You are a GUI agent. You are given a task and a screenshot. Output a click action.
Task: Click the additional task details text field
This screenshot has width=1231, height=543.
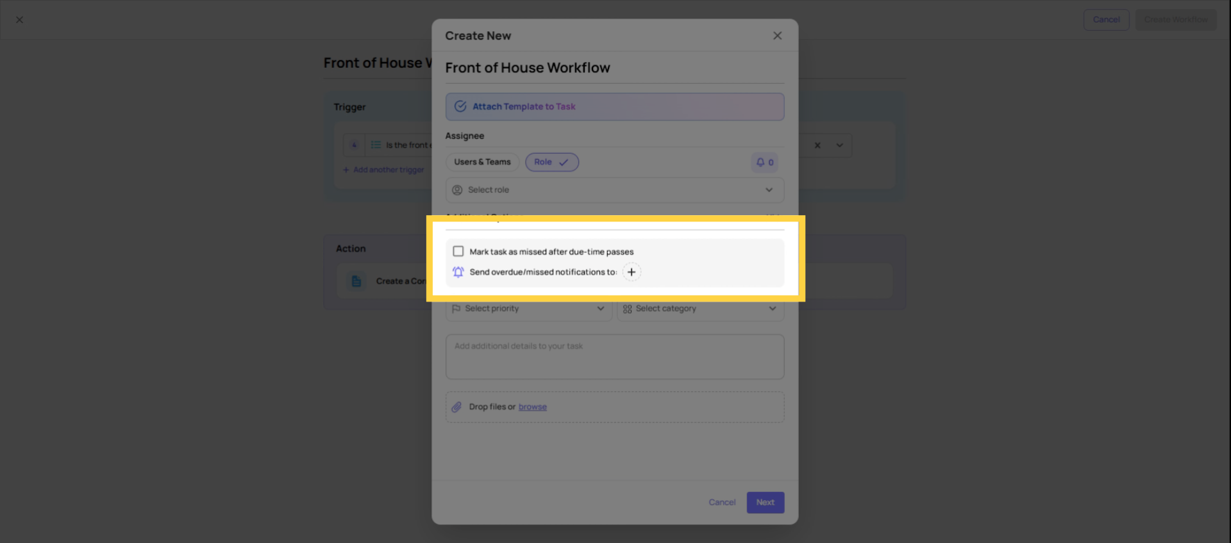coord(614,357)
